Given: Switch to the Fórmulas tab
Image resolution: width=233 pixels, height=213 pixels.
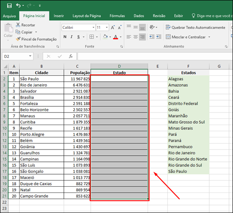Looking at the screenshot, I should [117, 16].
